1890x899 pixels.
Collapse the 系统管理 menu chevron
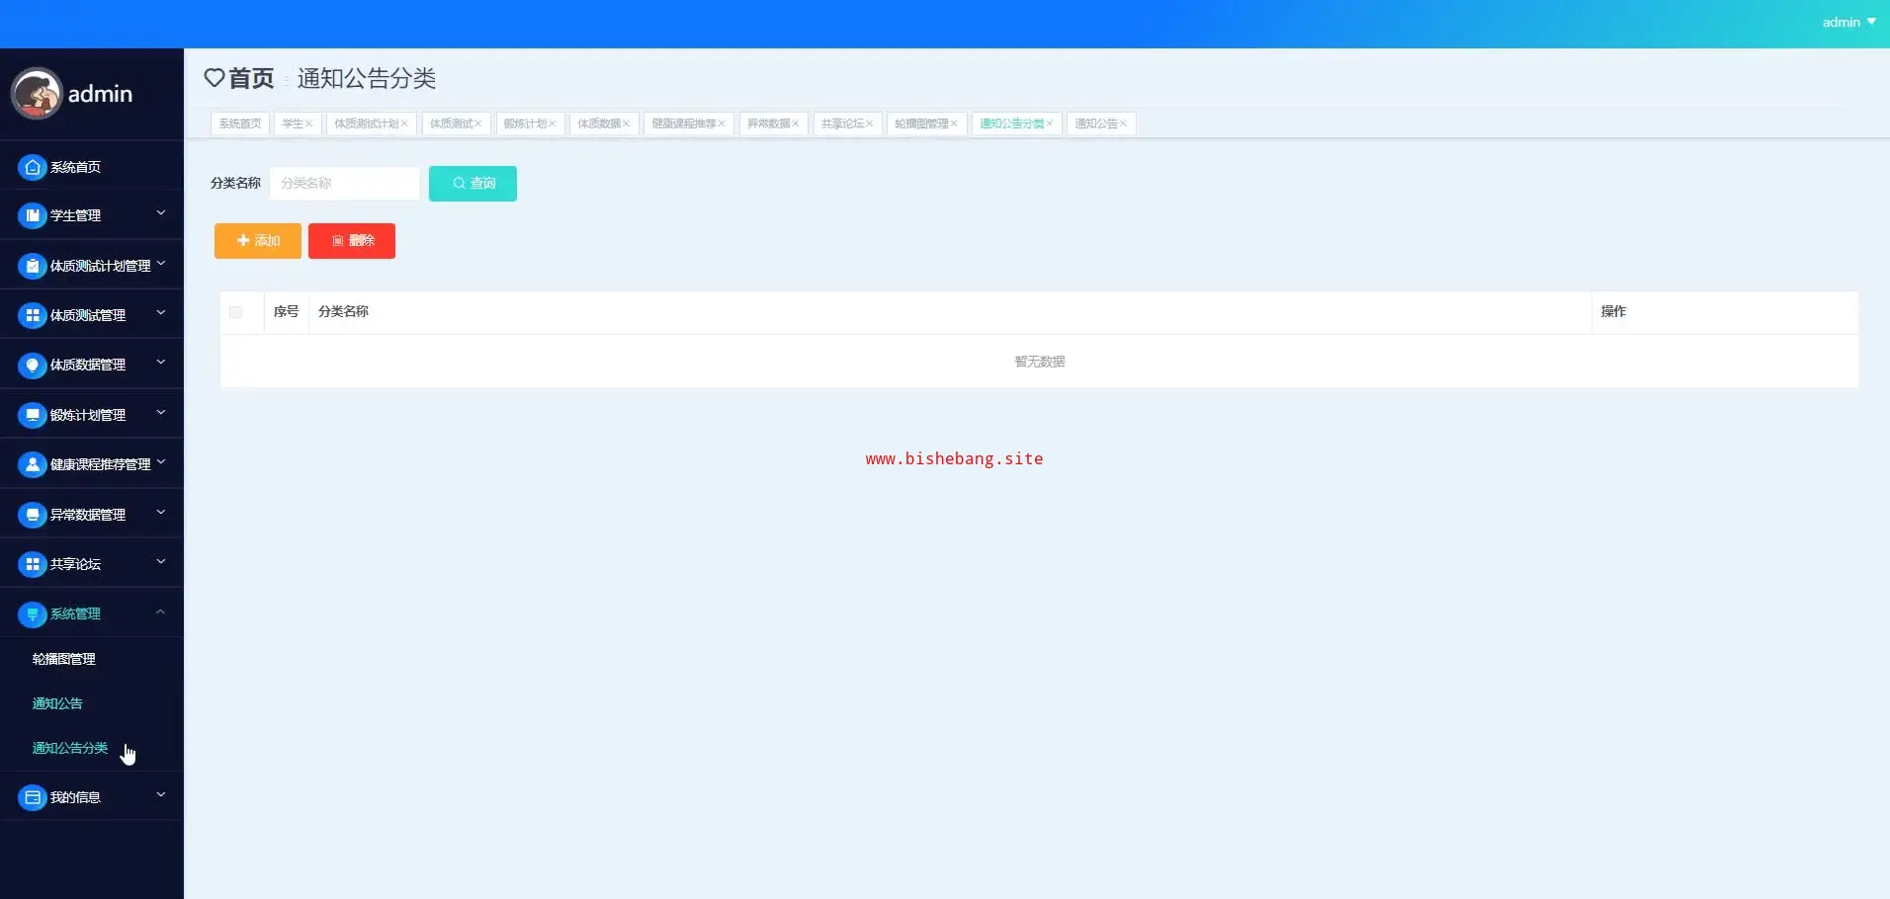tap(161, 613)
